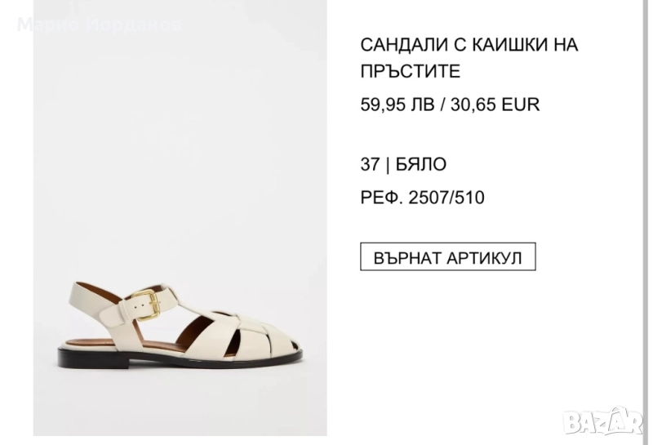This screenshot has width=653, height=445.
Task: Select the 30,65 EUR price
Action: click(x=495, y=105)
